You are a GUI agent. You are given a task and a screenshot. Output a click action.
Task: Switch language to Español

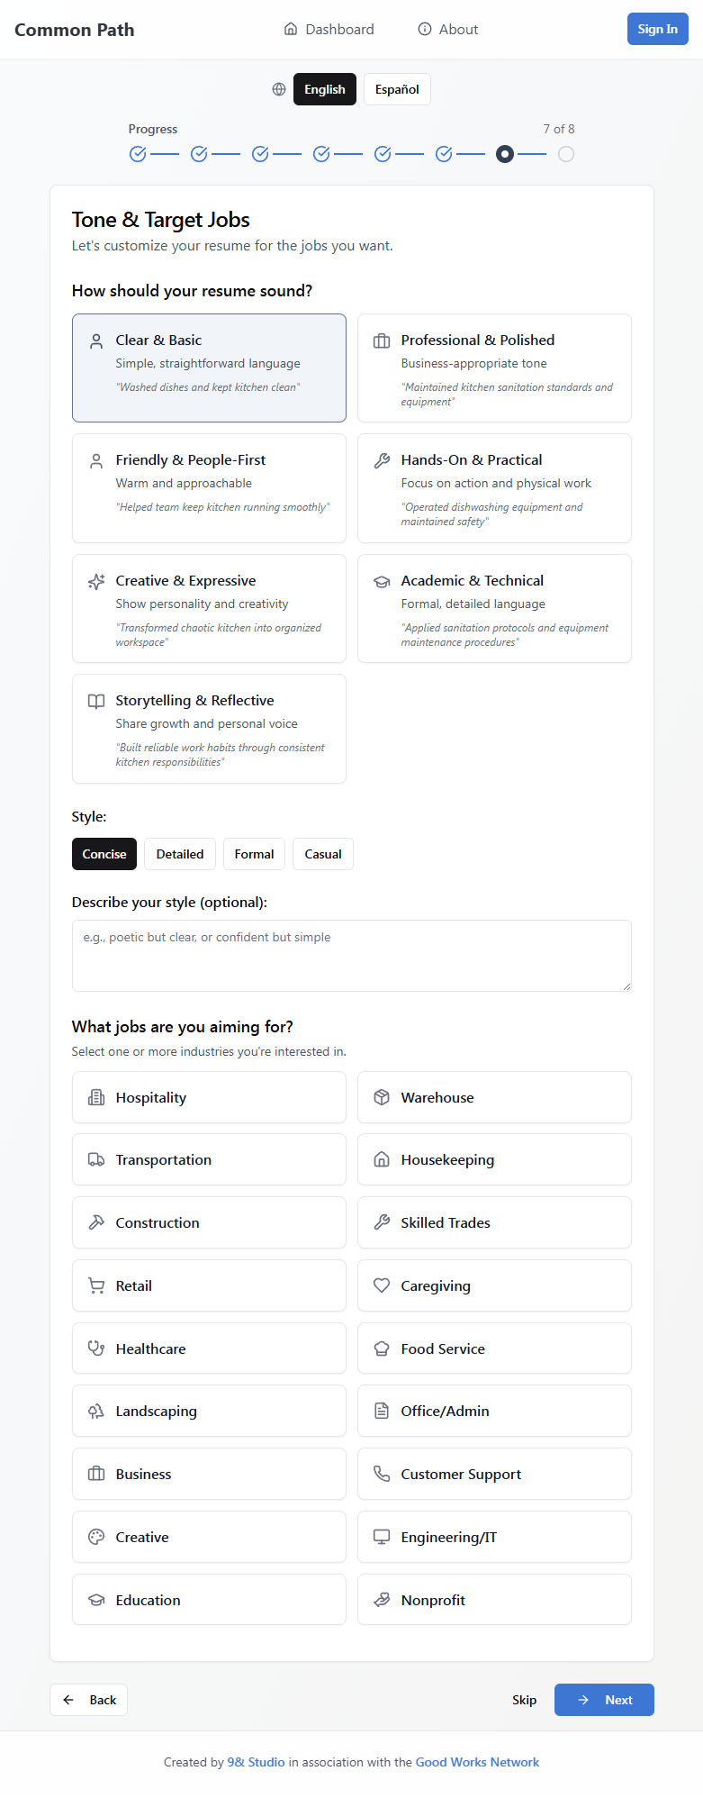tap(397, 89)
